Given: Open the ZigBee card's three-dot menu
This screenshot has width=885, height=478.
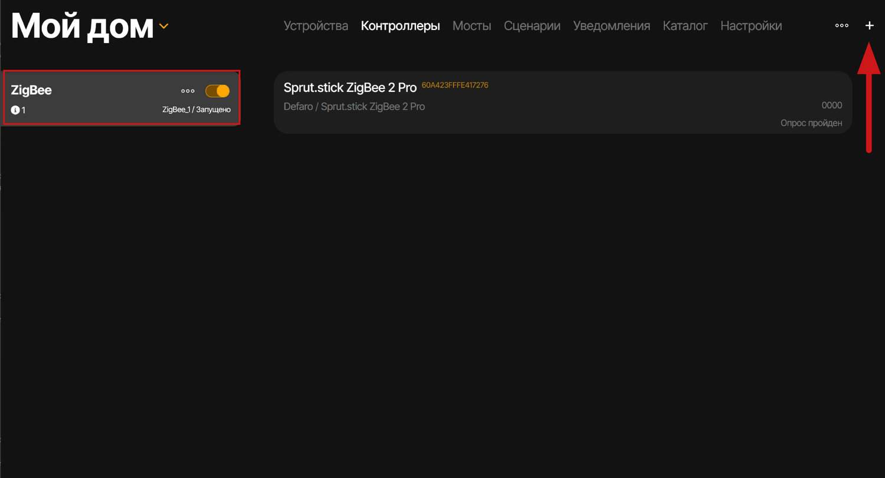Looking at the screenshot, I should 188,91.
